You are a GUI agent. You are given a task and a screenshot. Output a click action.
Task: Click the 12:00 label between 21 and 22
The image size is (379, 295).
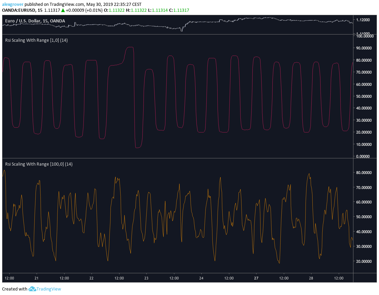64,278
